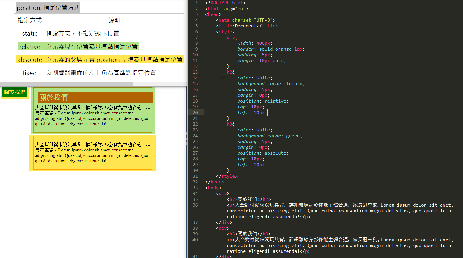463x258 pixels.
Task: Click the brown 關於我們 h2 heading banner
Action: coord(95,98)
